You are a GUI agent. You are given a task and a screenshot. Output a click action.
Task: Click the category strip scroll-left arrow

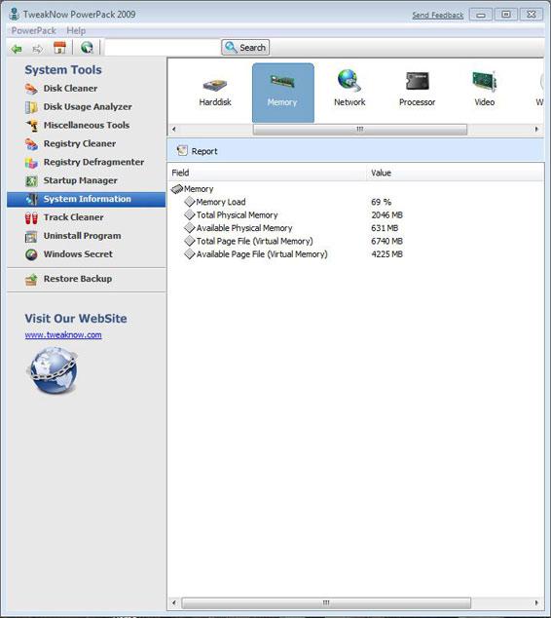click(174, 130)
